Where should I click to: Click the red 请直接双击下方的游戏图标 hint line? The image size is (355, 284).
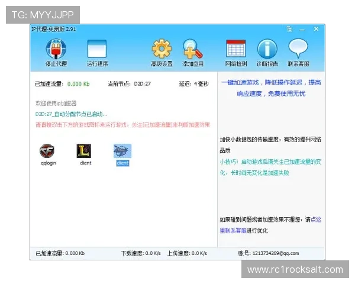[122, 125]
